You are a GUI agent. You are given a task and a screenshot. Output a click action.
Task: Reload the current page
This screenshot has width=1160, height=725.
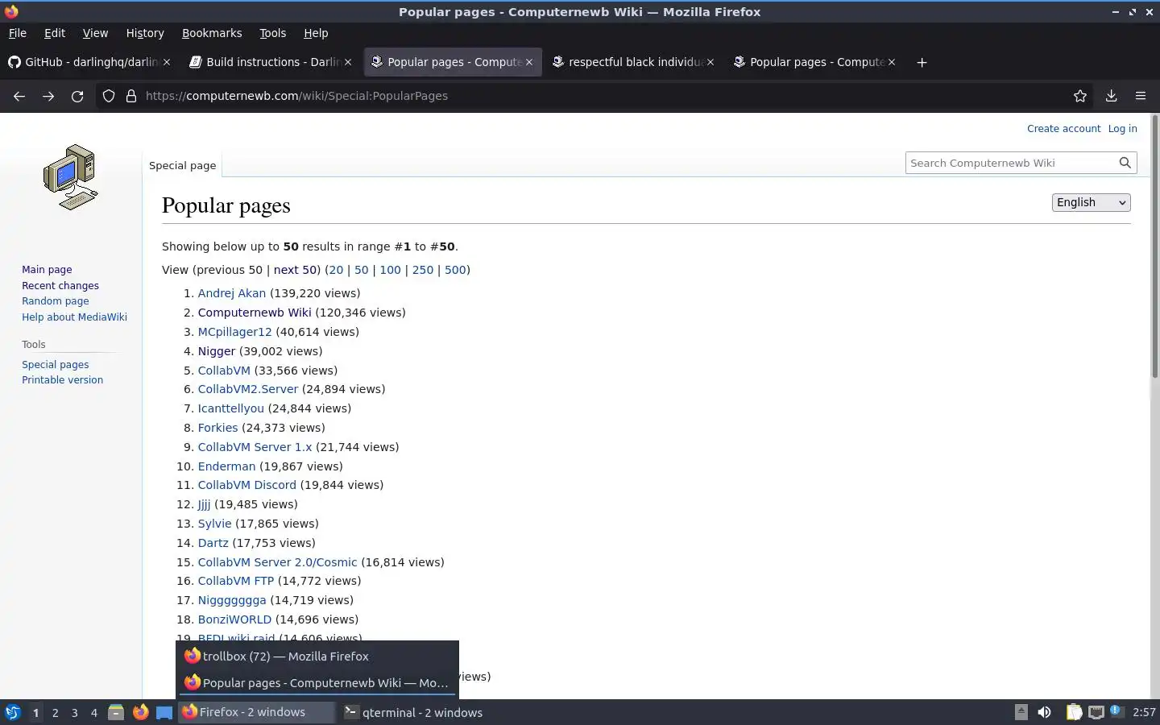(x=77, y=96)
